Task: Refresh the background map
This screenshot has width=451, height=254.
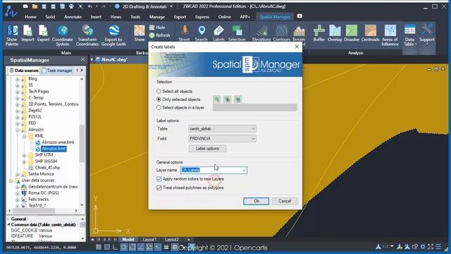Action: point(160,35)
